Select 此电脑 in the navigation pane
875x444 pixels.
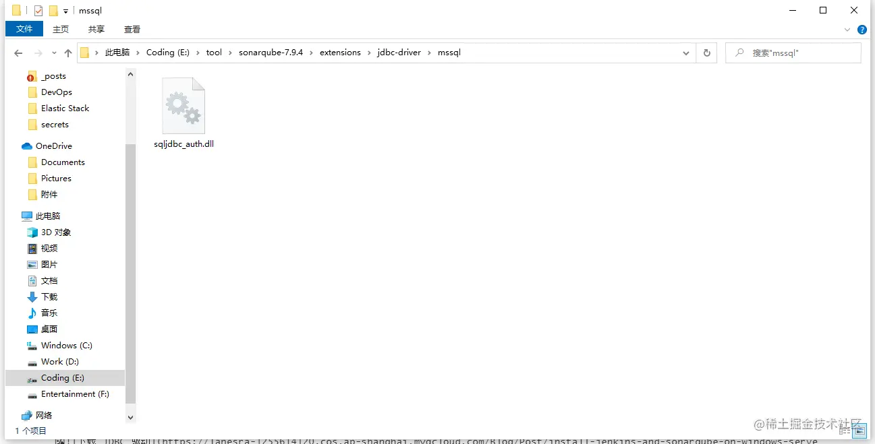(47, 216)
